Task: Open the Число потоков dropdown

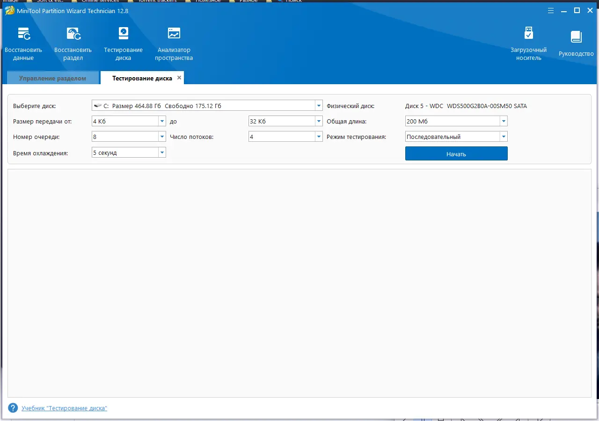Action: click(x=285, y=137)
